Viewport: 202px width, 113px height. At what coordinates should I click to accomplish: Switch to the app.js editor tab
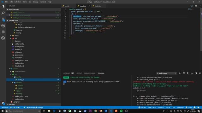pos(67,6)
